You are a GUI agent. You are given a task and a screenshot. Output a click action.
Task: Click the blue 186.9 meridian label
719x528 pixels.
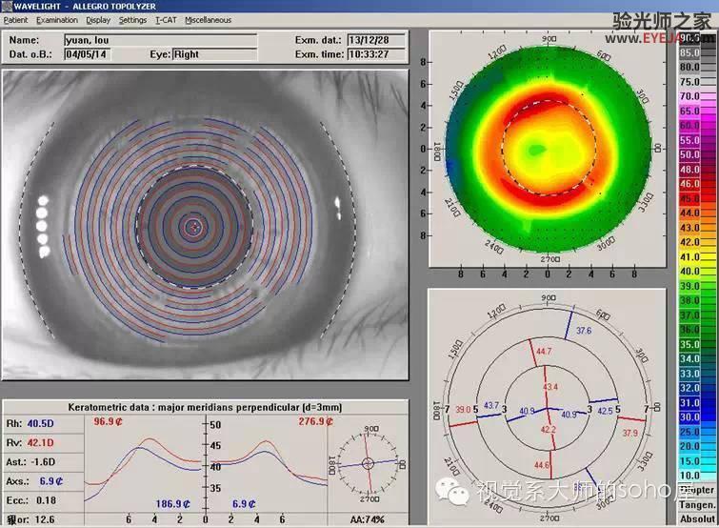point(173,503)
